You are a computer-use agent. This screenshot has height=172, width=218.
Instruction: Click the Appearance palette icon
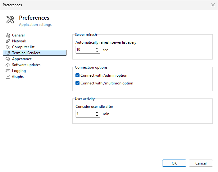(8, 59)
